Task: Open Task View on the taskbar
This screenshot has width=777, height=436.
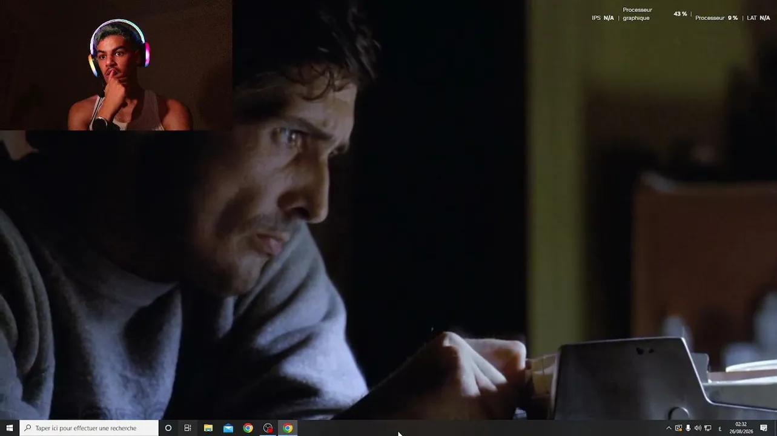Action: click(x=188, y=428)
